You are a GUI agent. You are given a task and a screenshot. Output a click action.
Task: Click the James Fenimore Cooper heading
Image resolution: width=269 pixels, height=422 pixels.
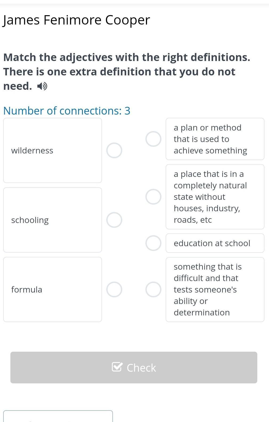point(76,20)
